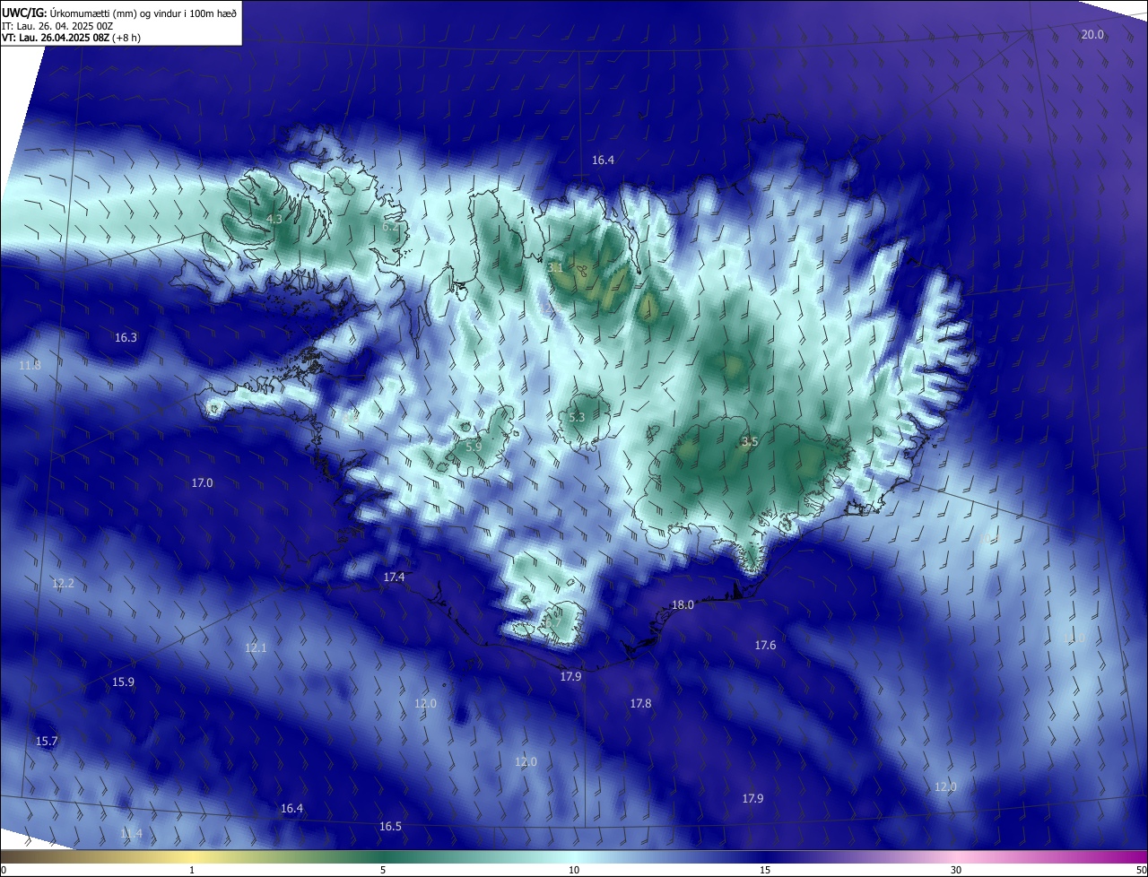Click the 18.0 map value
Screen dimensions: 1148x877
[683, 605]
